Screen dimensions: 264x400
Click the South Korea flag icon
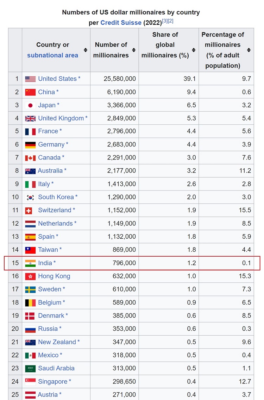tap(30, 198)
